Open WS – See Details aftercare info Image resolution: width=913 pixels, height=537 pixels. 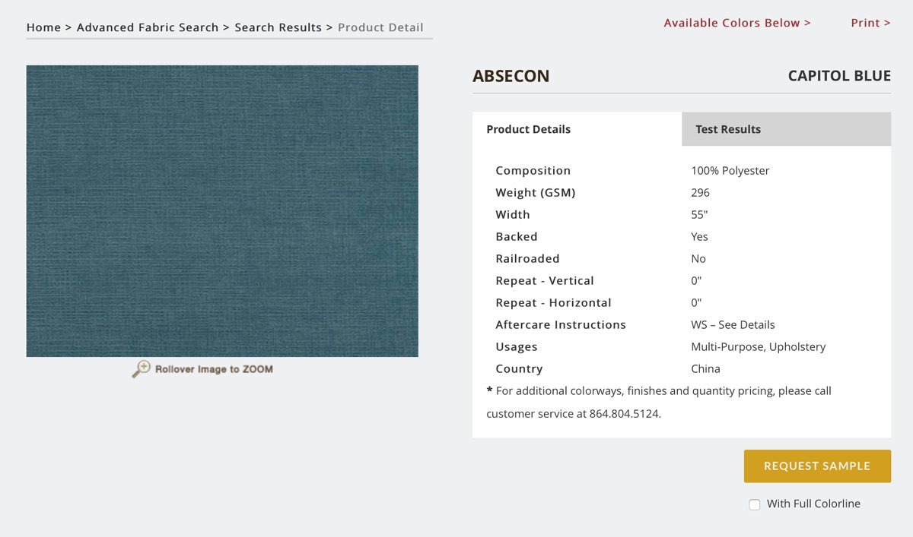click(x=732, y=324)
